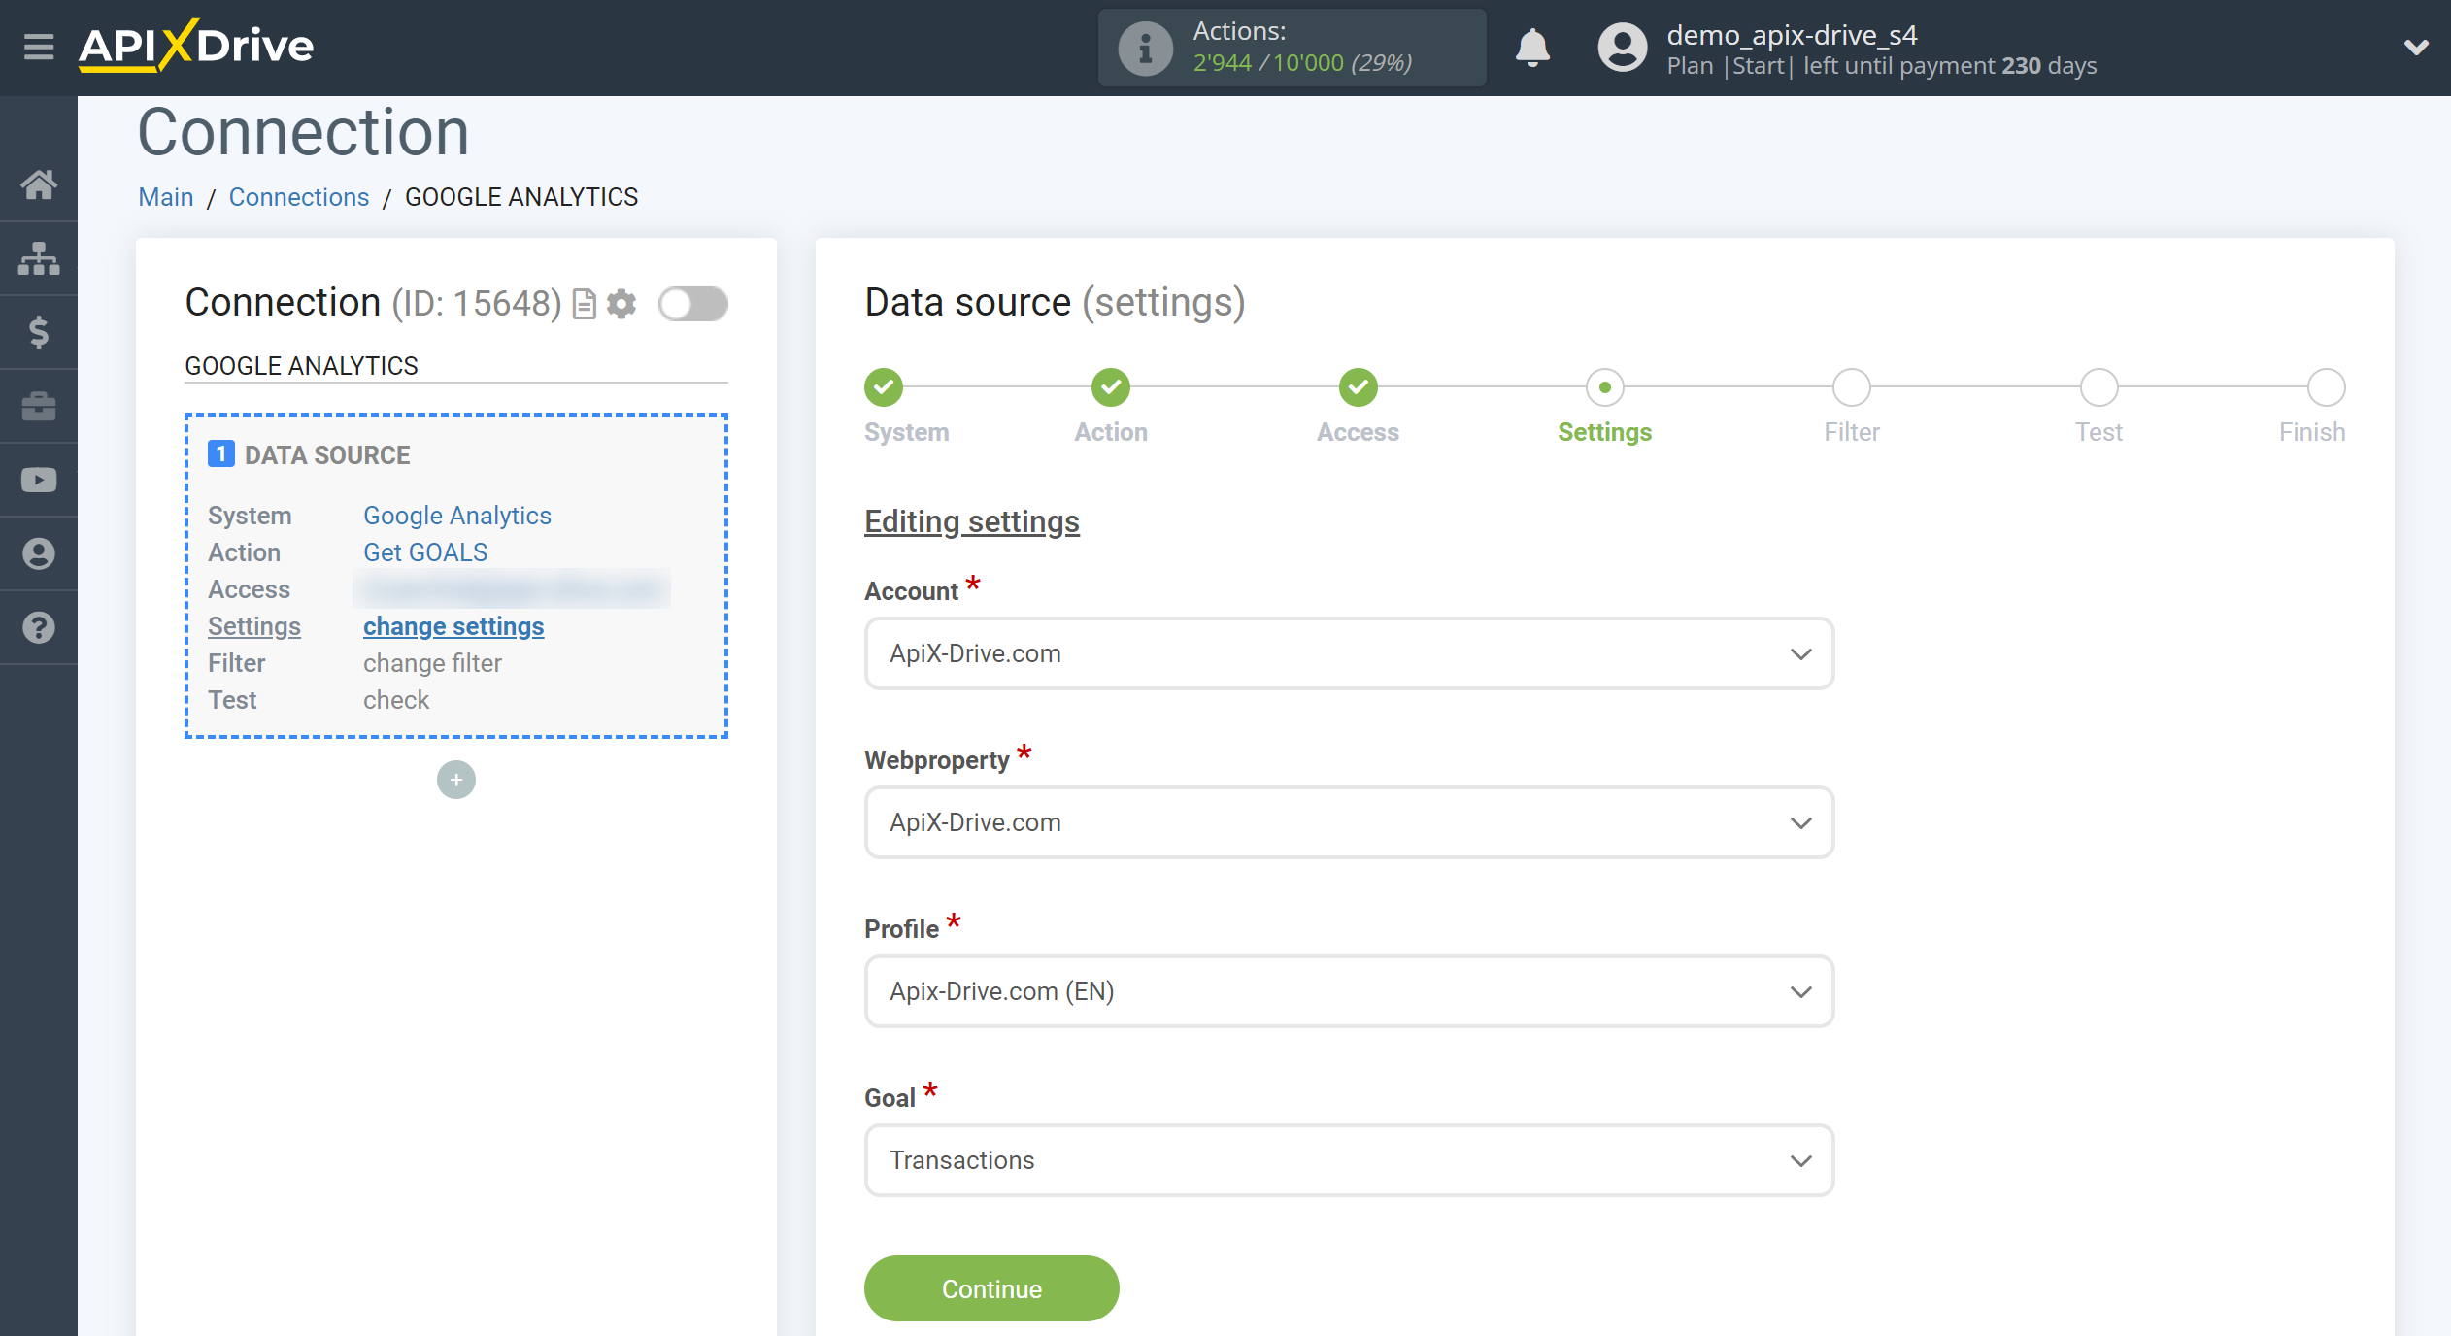Open the Goal dropdown
Image resolution: width=2451 pixels, height=1336 pixels.
click(x=1349, y=1160)
